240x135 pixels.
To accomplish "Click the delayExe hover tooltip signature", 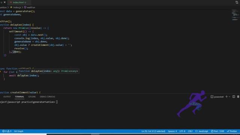I will coord(48,71).
